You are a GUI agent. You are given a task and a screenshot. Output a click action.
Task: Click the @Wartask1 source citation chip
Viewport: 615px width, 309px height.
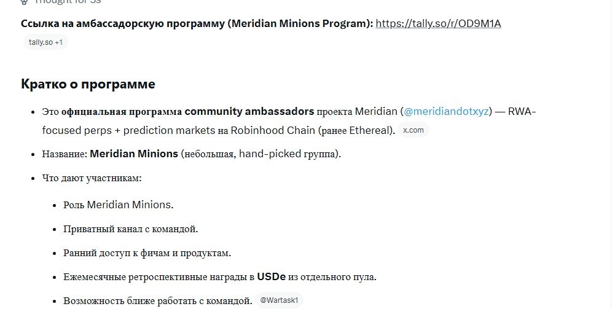(280, 300)
